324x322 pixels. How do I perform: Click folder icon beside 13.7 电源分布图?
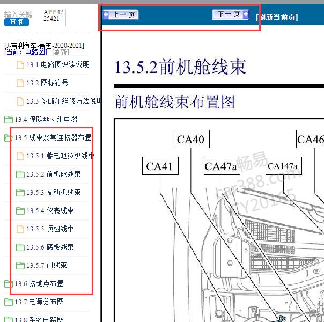coord(8,302)
